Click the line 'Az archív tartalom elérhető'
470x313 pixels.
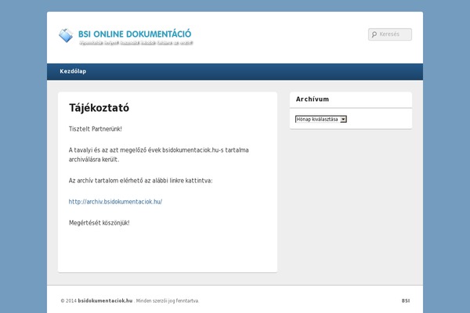pos(140,181)
